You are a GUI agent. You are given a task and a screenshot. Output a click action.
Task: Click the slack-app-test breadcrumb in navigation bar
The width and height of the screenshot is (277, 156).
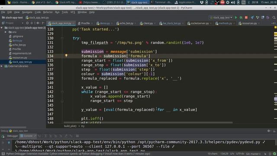tap(12, 17)
